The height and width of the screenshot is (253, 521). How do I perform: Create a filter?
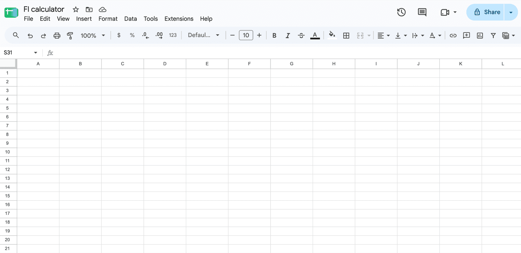(x=493, y=35)
